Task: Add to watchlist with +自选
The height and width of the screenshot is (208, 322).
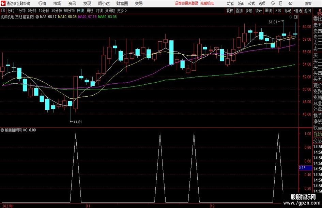Action: [x=298, y=11]
